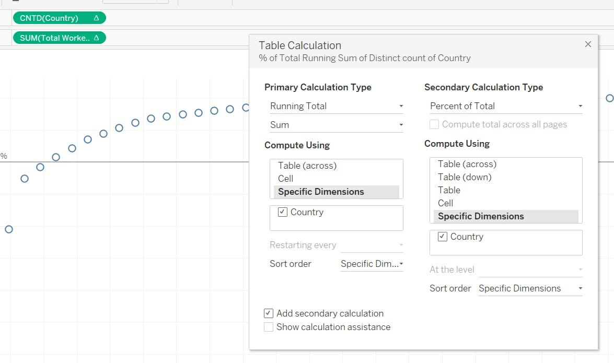The image size is (614, 363).
Task: Close the Table Calculation dialog
Action: (x=588, y=44)
